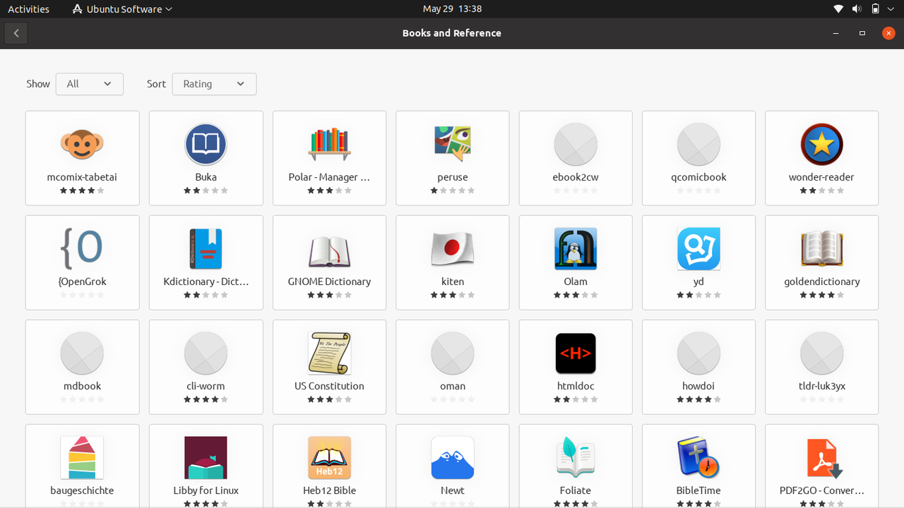The width and height of the screenshot is (904, 508).
Task: Click the star rating under howdoi
Action: pos(698,399)
